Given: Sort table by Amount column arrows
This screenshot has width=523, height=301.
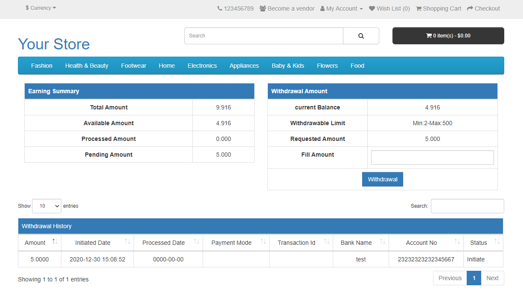Looking at the screenshot, I should (55, 242).
